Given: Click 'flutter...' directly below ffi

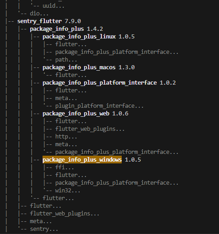Looking at the screenshot, I should click(71, 175).
